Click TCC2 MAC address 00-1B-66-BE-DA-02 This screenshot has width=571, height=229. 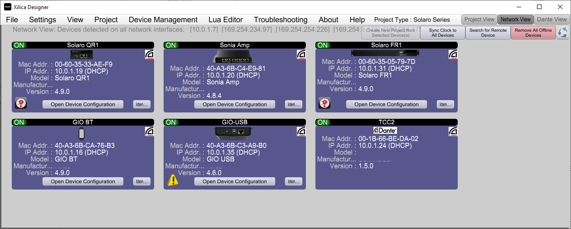388,139
